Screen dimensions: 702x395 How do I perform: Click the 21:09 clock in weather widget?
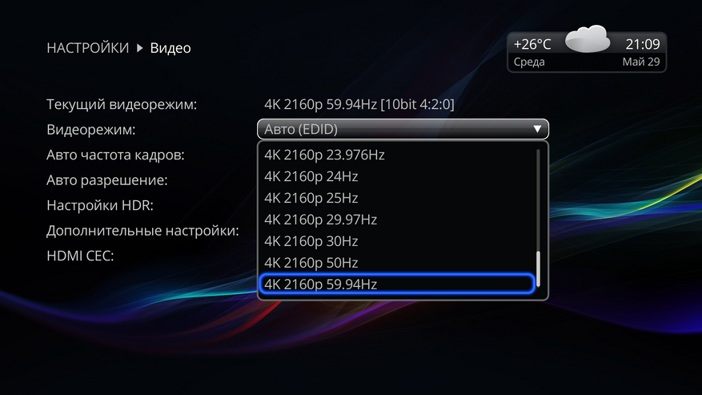tap(643, 44)
